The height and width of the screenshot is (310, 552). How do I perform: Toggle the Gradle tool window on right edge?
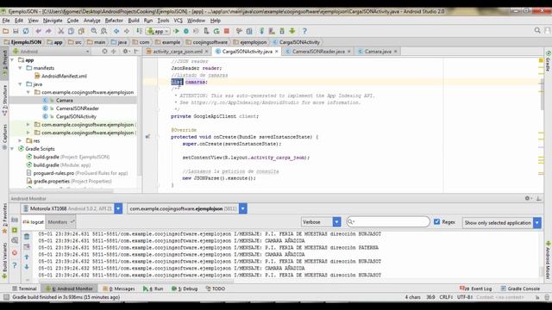(549, 61)
